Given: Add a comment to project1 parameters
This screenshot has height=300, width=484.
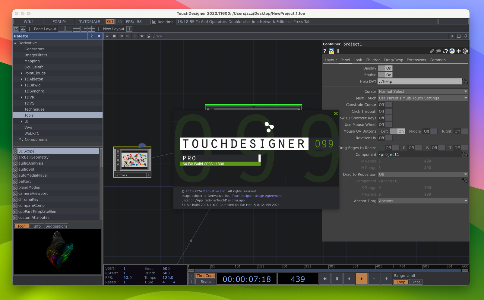Looking at the screenshot, I should tap(438, 51).
